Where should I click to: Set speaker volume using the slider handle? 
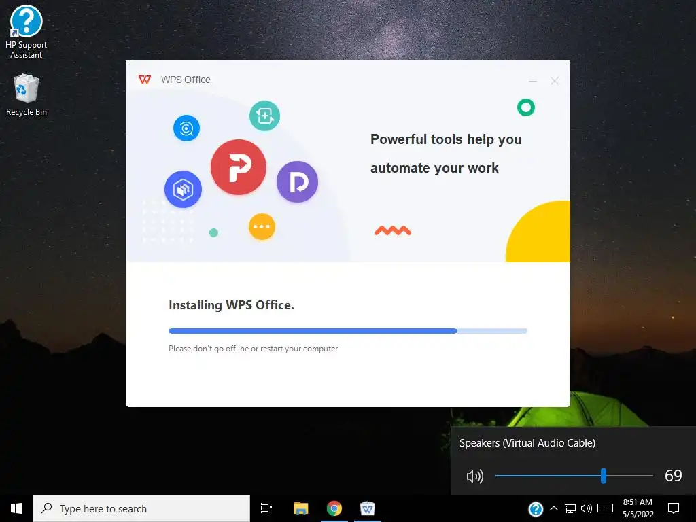(x=604, y=476)
